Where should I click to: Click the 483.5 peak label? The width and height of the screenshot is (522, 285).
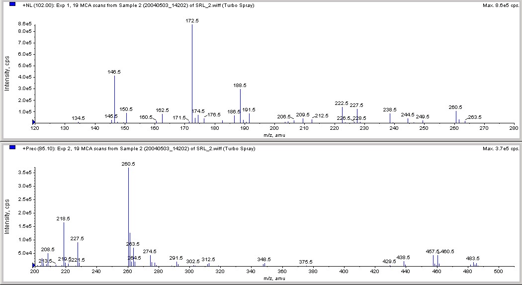473,258
